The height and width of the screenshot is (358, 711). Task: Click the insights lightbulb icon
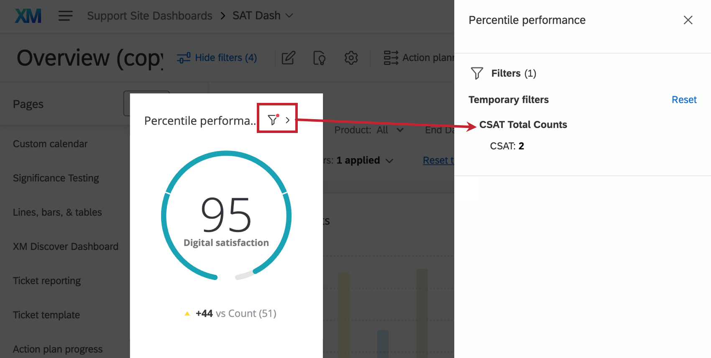pyautogui.click(x=319, y=58)
